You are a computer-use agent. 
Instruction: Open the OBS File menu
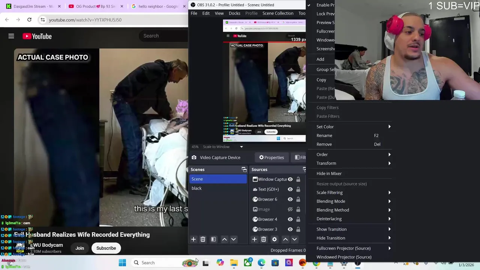[194, 13]
